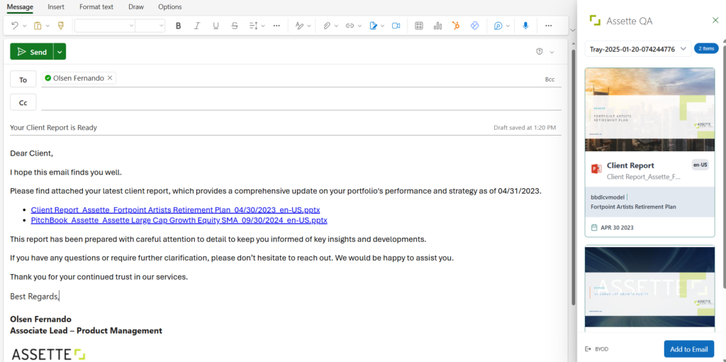Screen dimensions: 726x362
Task: Select the Client Report cover thumbnail
Action: coord(649,110)
